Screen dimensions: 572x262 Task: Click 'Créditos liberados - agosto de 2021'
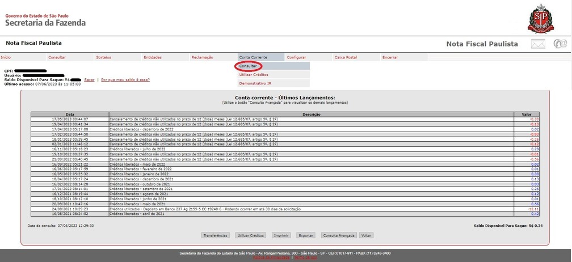[140, 194]
